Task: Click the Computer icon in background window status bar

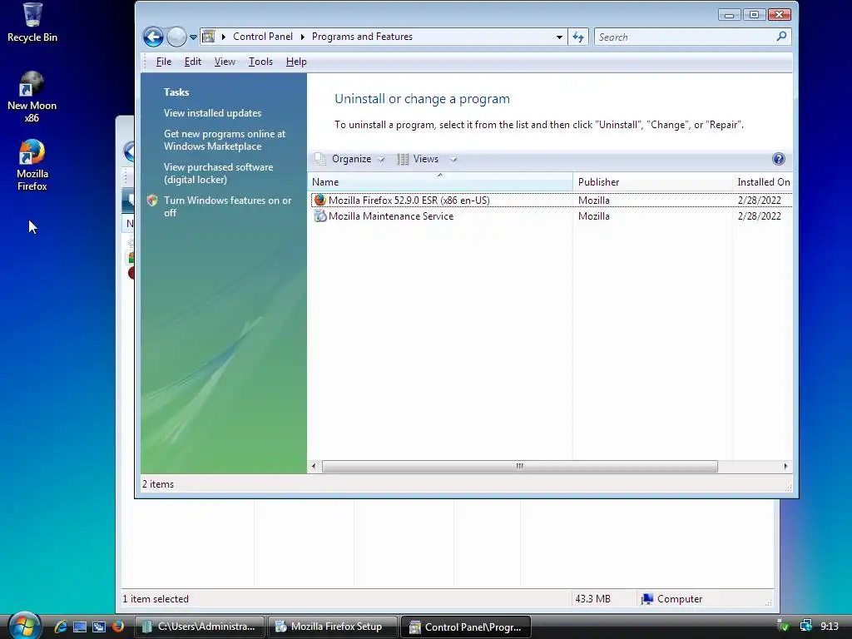Action: (x=646, y=599)
